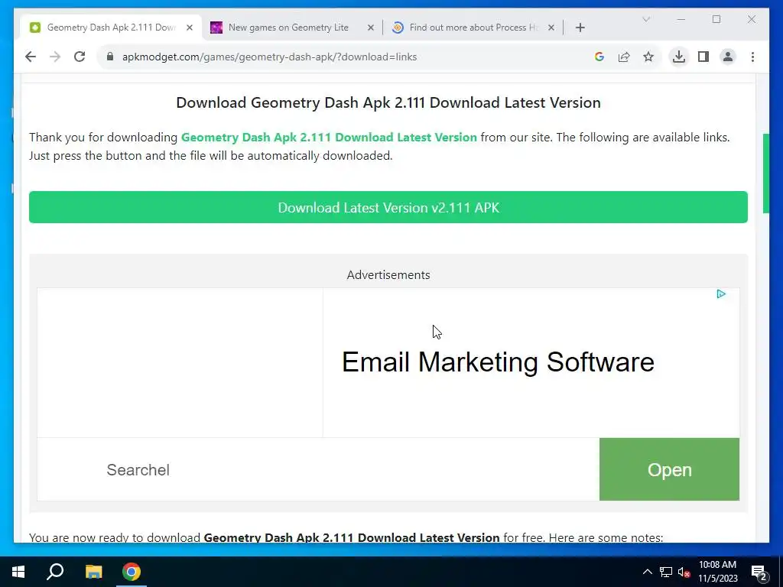783x587 pixels.
Task: Click the Google icon in address bar
Action: [x=599, y=57]
